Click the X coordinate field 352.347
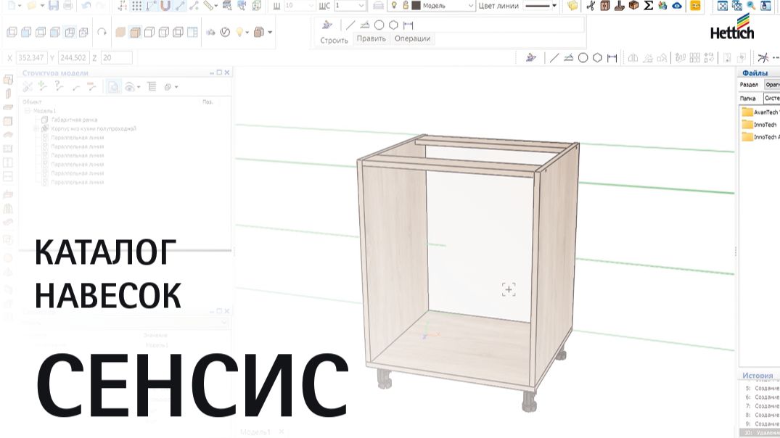Image resolution: width=780 pixels, height=438 pixels. 31,58
